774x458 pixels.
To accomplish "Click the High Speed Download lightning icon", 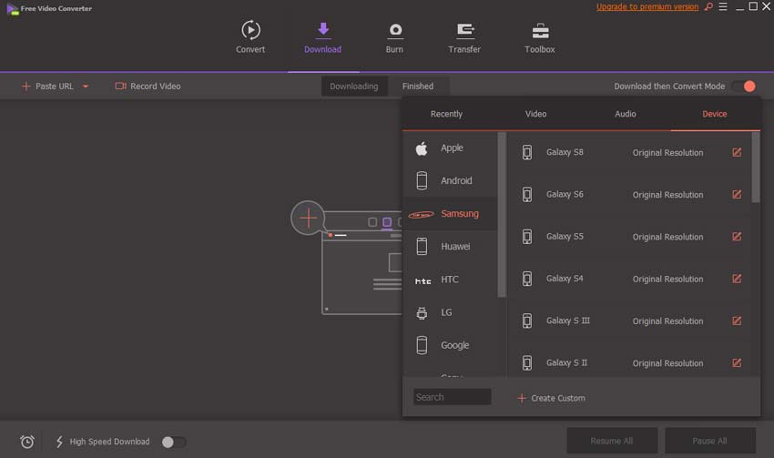I will [x=59, y=442].
